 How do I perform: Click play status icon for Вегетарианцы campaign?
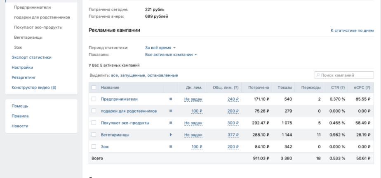[x=171, y=135]
